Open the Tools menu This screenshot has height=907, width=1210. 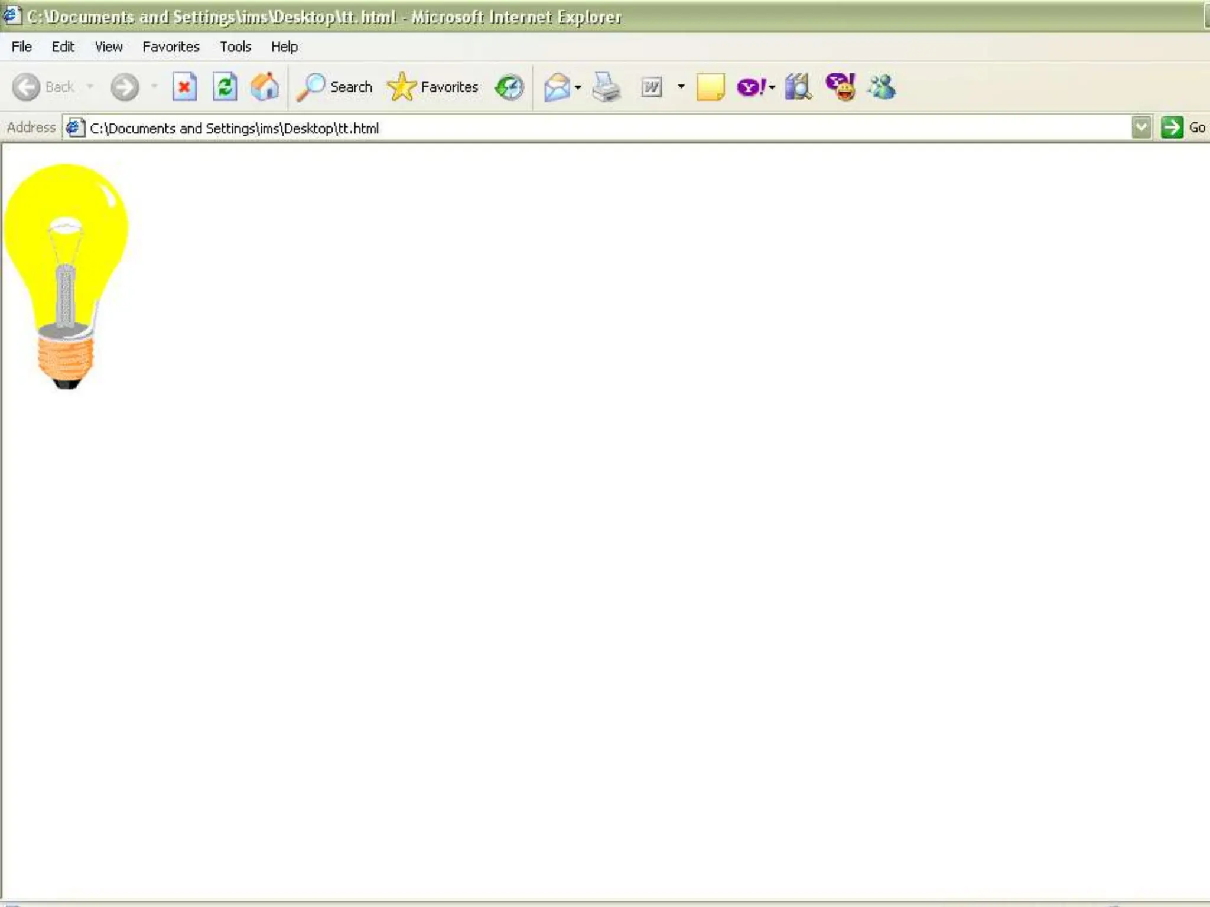click(235, 47)
